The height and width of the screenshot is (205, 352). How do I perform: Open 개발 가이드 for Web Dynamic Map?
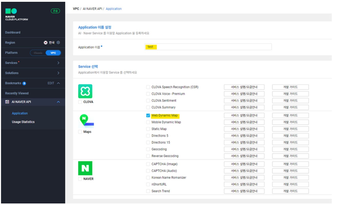pyautogui.click(x=290, y=116)
